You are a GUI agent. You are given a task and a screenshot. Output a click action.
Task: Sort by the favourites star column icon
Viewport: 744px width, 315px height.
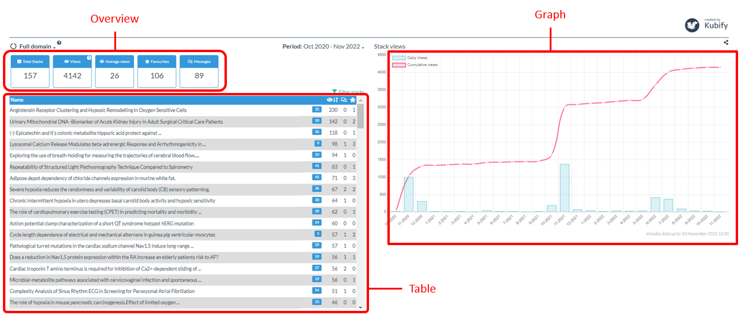353,100
